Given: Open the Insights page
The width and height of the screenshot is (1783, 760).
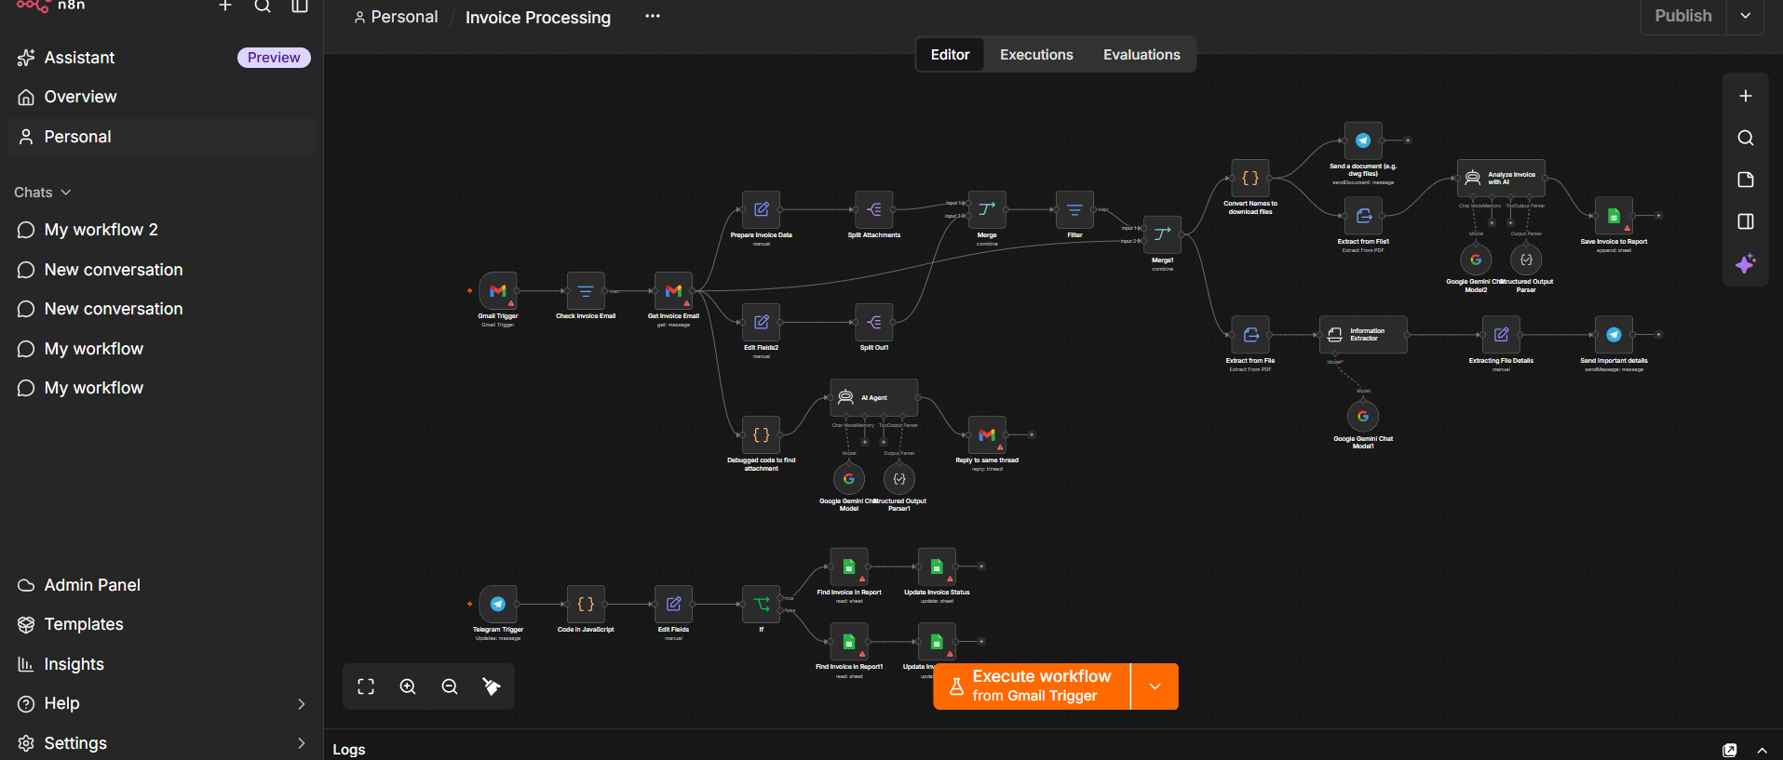Looking at the screenshot, I should coord(162,664).
